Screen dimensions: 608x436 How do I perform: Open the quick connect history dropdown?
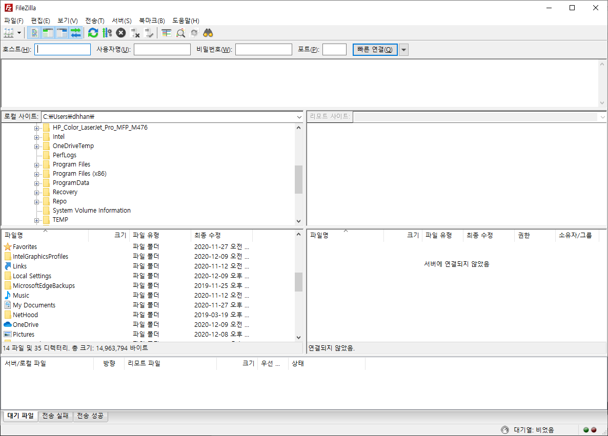tap(403, 50)
